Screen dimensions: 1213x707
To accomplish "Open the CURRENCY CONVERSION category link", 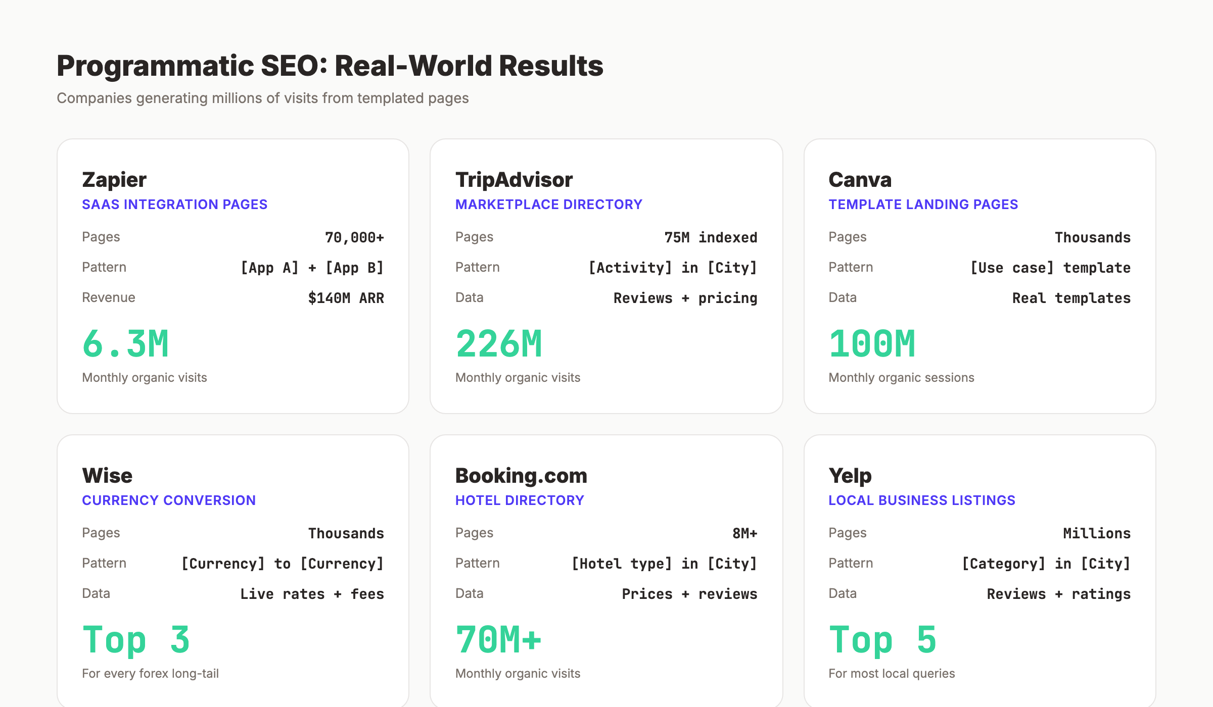I will coord(168,500).
